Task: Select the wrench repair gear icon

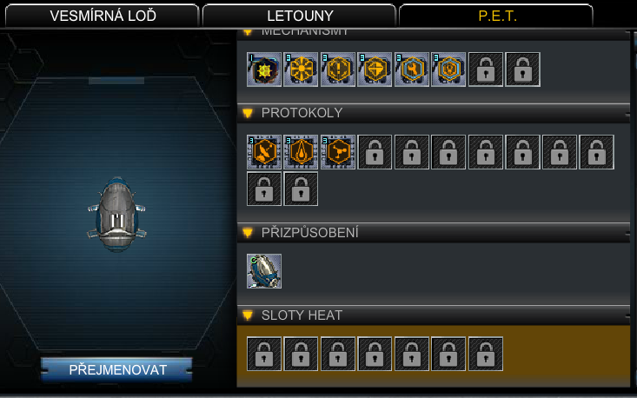Action: point(412,70)
